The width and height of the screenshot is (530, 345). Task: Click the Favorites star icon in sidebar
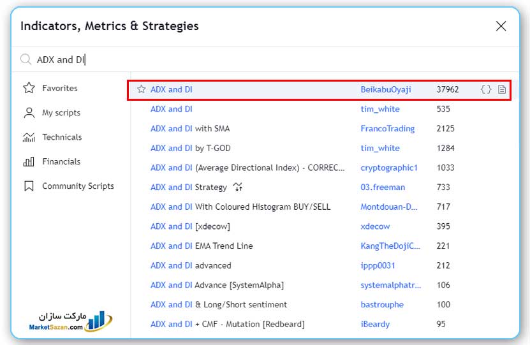29,88
